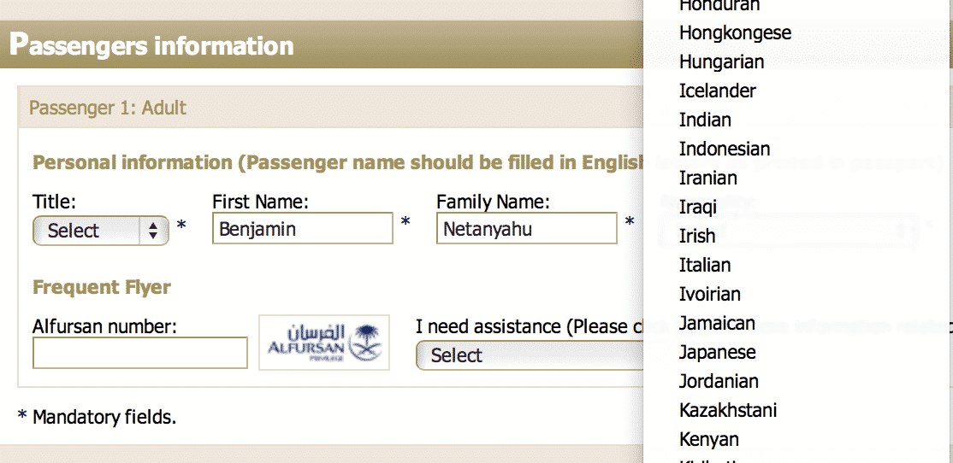Click the Alfursan Privilege logo
The height and width of the screenshot is (463, 953).
tap(324, 343)
